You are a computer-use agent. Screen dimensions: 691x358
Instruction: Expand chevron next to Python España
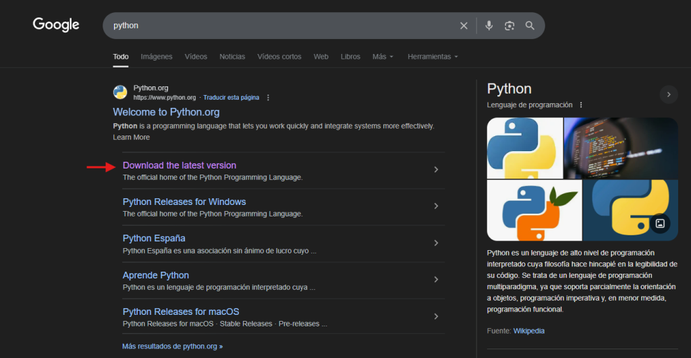click(x=436, y=243)
